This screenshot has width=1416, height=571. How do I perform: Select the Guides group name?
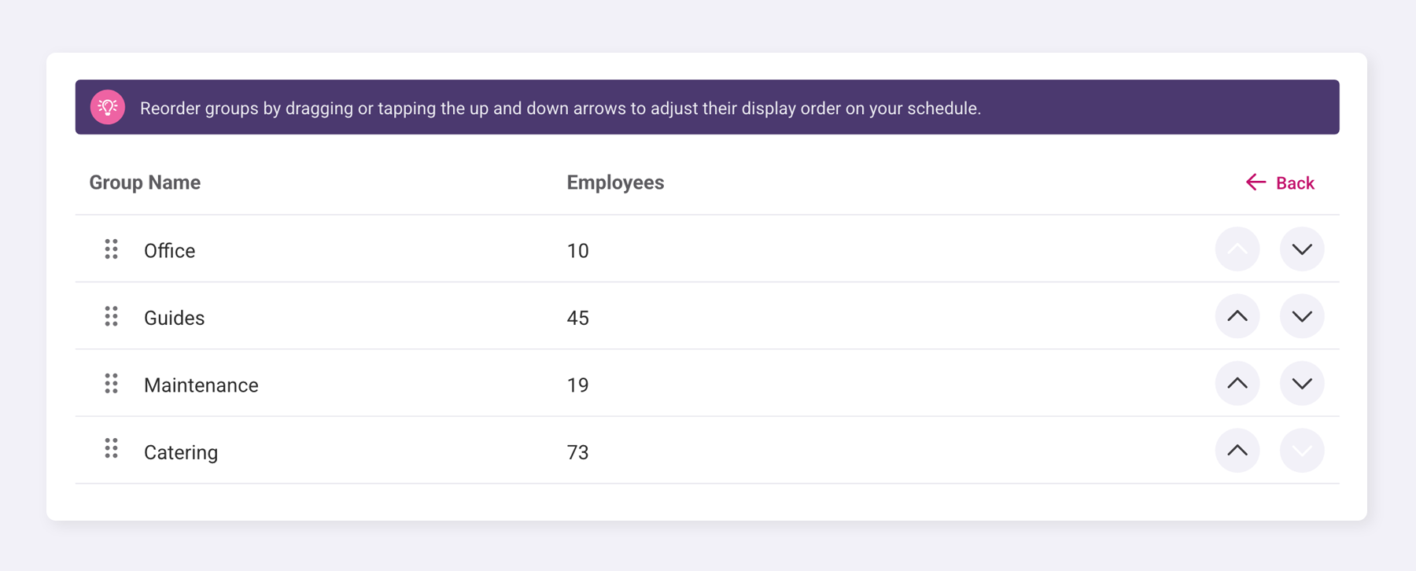click(174, 318)
